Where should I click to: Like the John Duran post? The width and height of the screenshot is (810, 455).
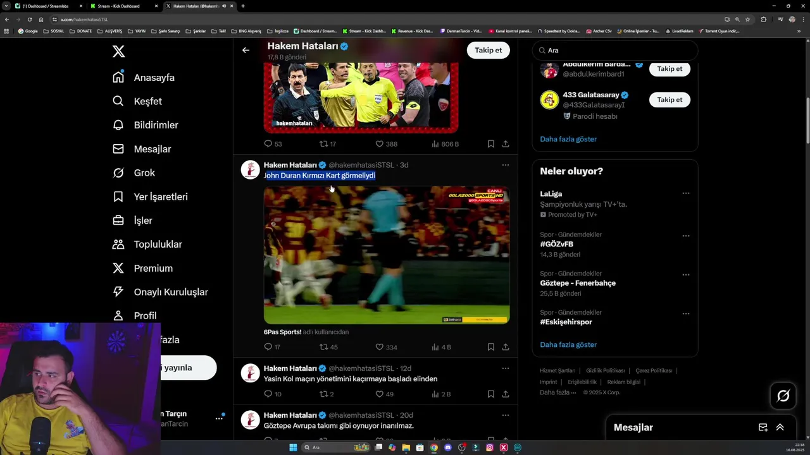(379, 347)
